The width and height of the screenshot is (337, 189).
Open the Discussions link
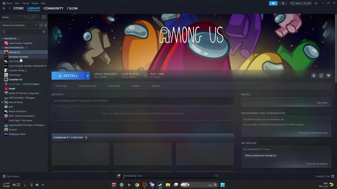point(114,86)
